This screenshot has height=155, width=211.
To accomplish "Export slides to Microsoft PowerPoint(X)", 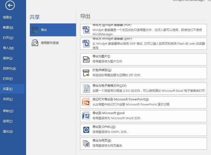I will click(144, 102).
